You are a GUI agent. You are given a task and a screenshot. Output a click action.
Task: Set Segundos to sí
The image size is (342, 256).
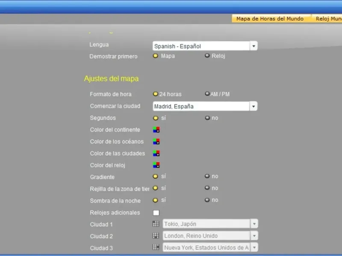[156, 118]
